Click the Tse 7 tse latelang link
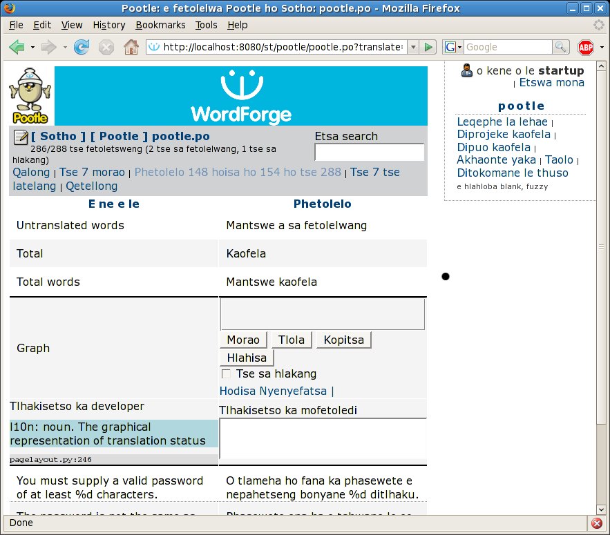This screenshot has width=610, height=535. tap(206, 179)
